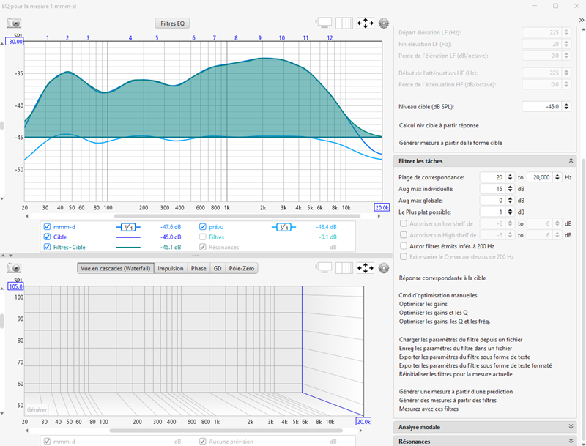Click the Aug max globale value field

pyautogui.click(x=492, y=201)
